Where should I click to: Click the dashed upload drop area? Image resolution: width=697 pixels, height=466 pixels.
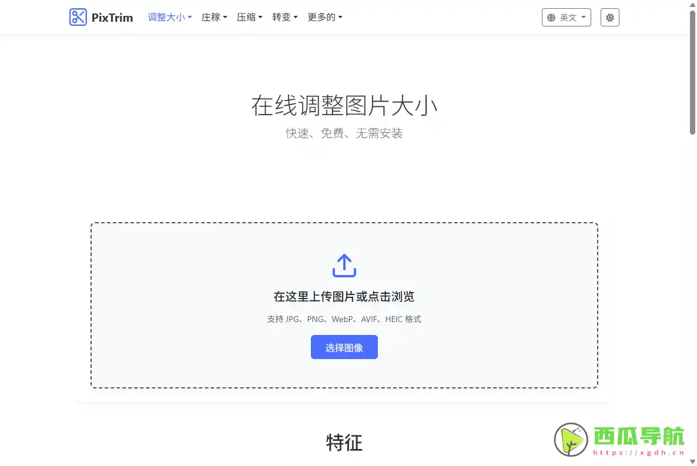(x=344, y=306)
